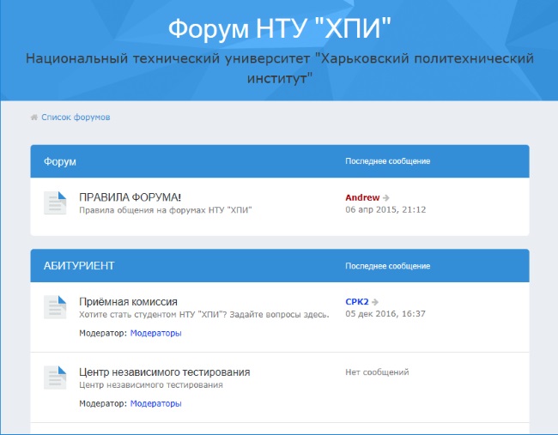The height and width of the screenshot is (435, 558).
Task: Open the АБИТУРИЕНТ category header link
Action: tap(79, 266)
